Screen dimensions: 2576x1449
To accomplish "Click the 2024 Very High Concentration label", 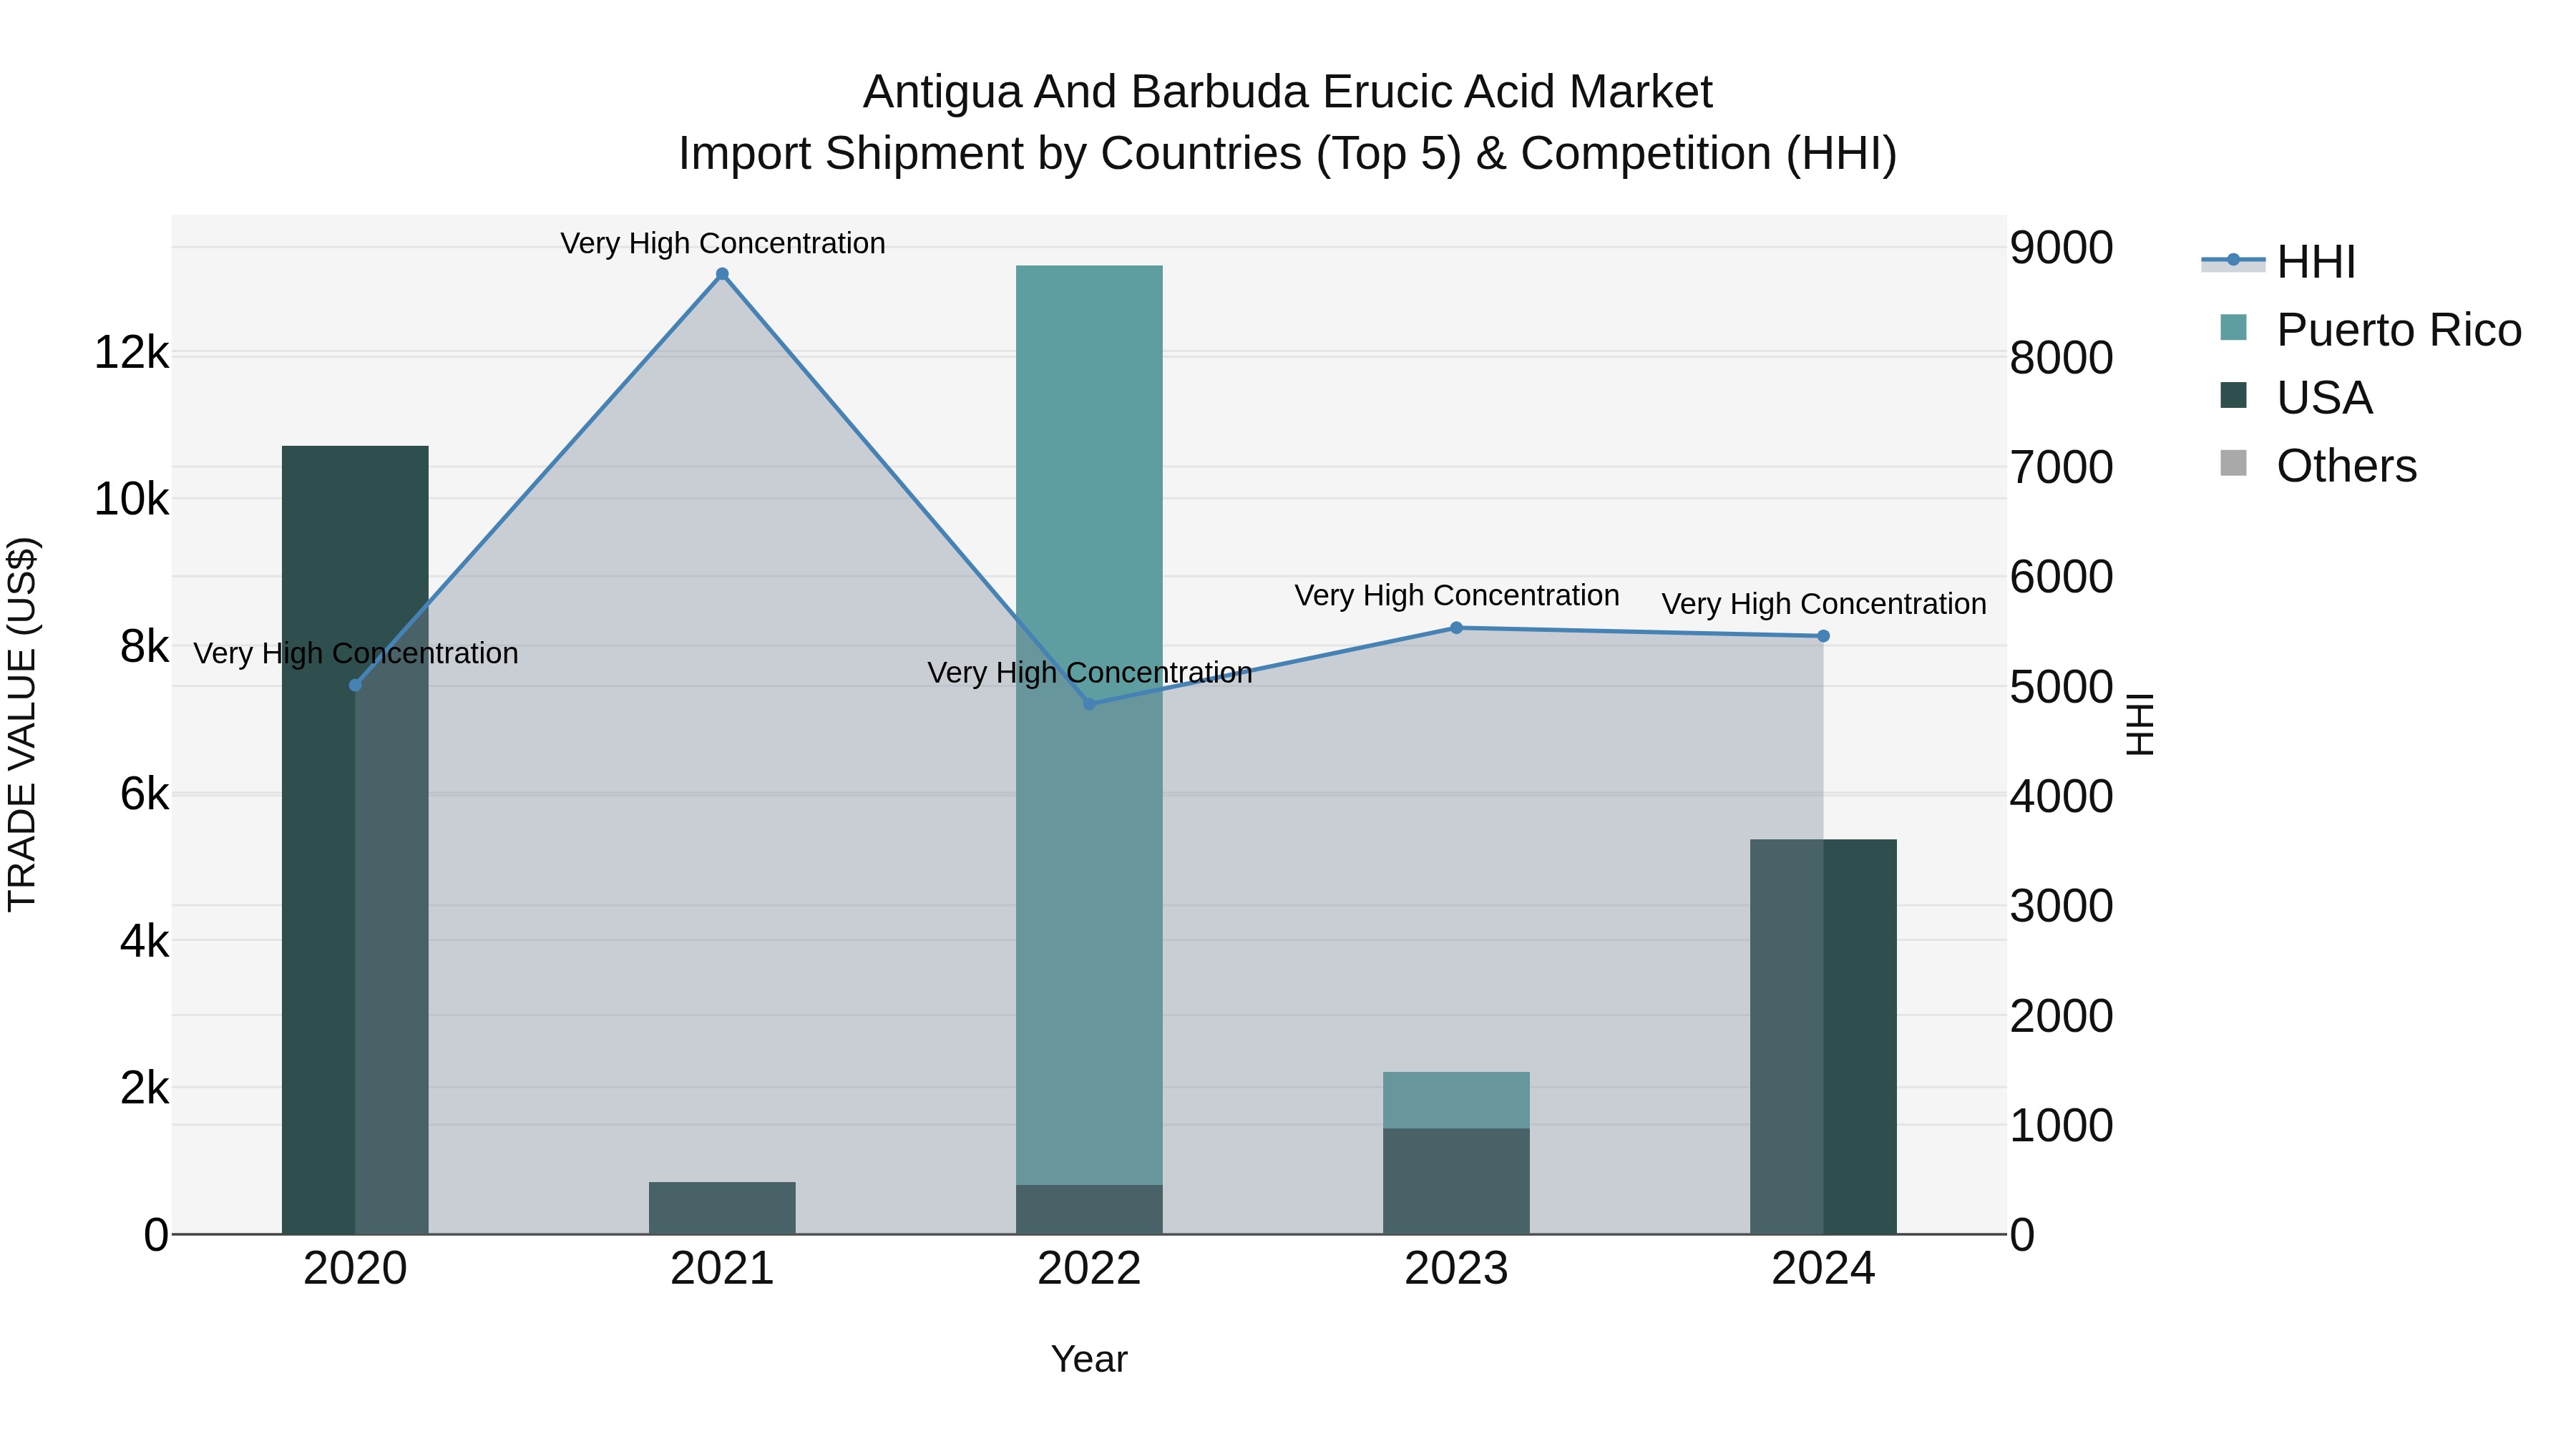I will (x=1823, y=604).
